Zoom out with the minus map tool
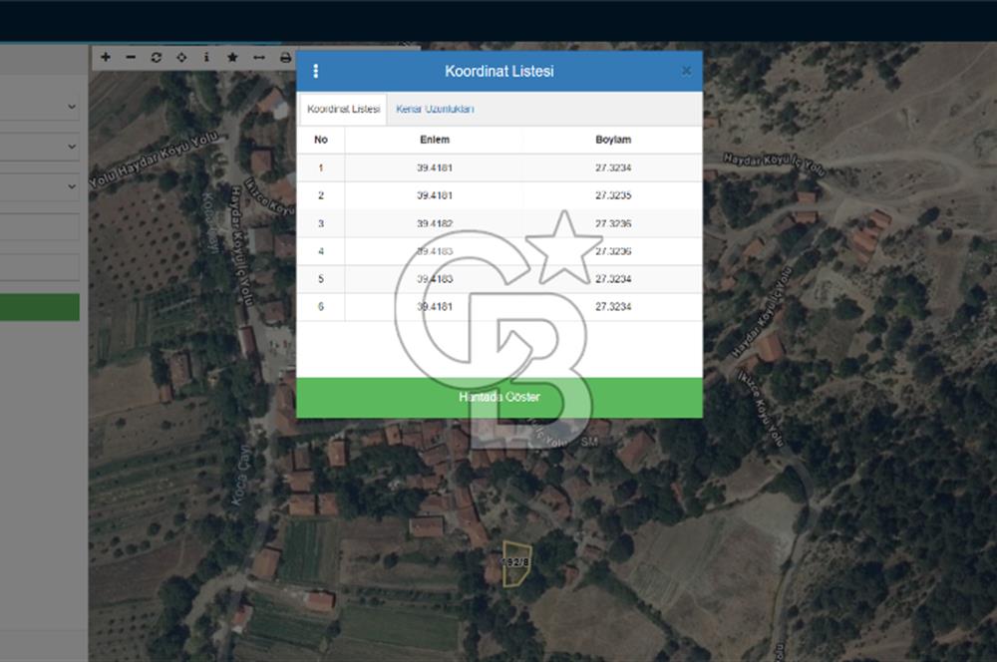This screenshot has width=997, height=662. [x=131, y=57]
